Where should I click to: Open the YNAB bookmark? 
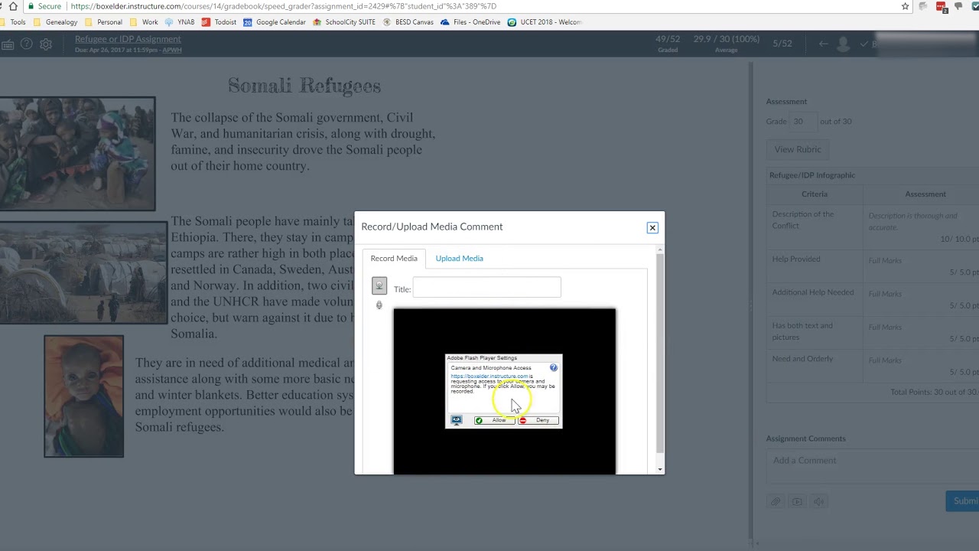coord(180,22)
